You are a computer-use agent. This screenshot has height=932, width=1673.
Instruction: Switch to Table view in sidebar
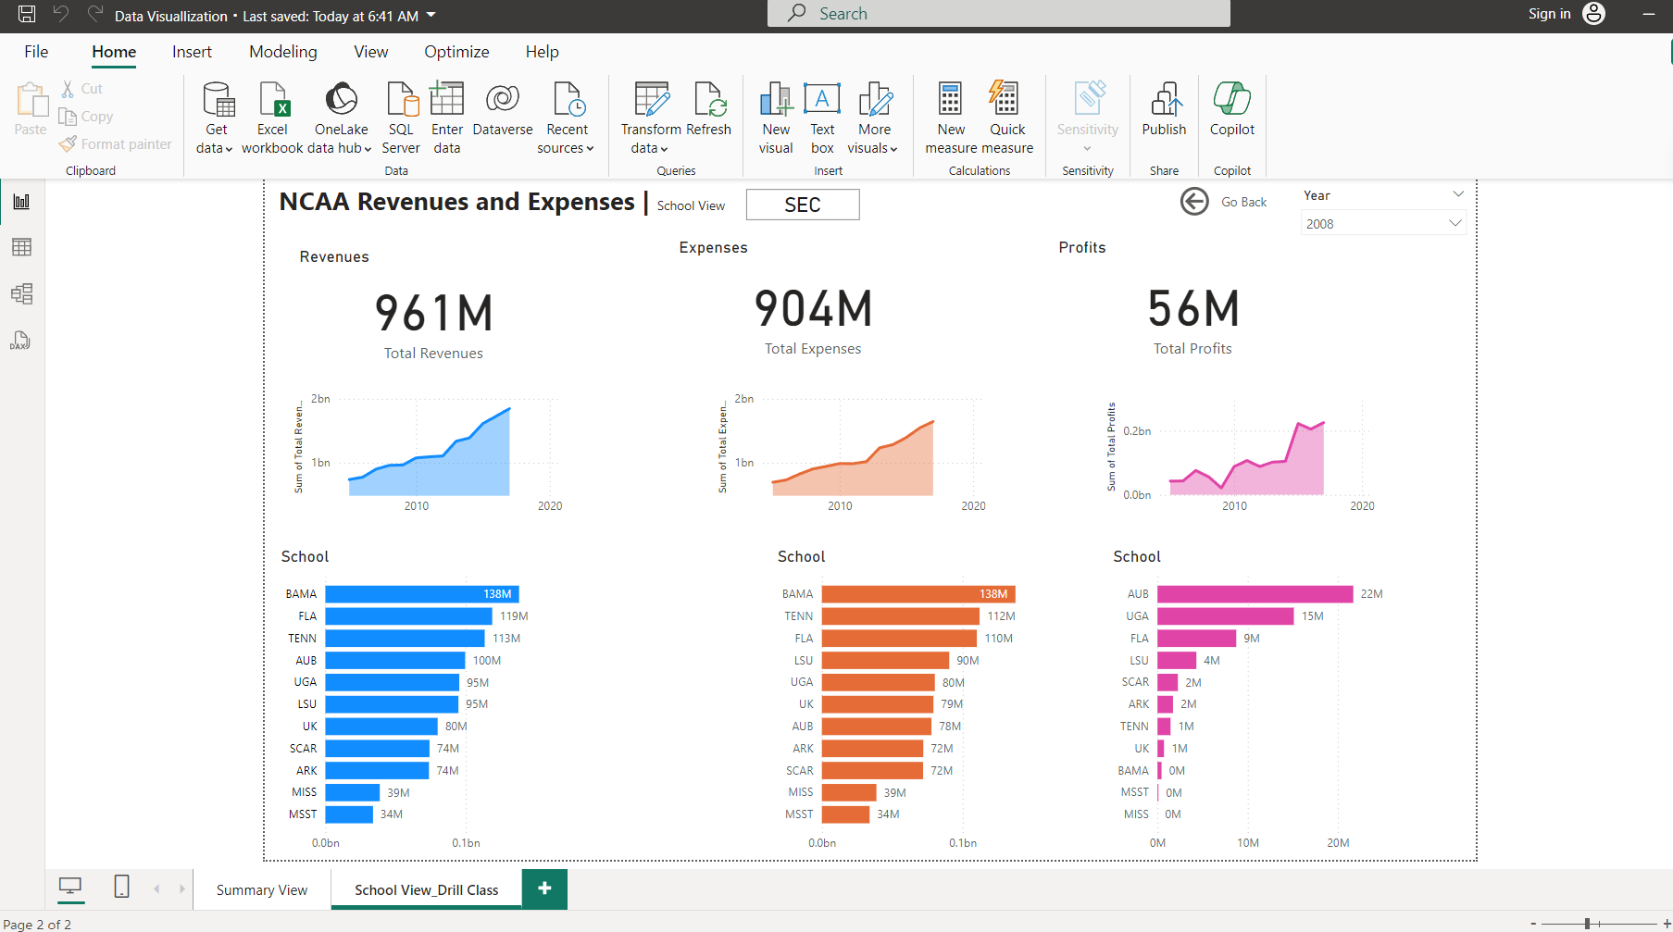pos(22,247)
